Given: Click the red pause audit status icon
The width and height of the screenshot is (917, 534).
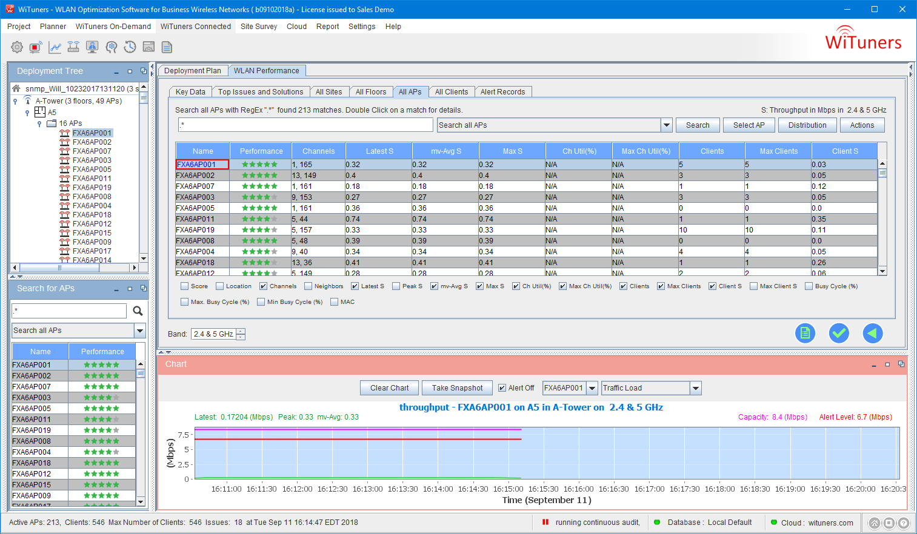Looking at the screenshot, I should pos(545,522).
